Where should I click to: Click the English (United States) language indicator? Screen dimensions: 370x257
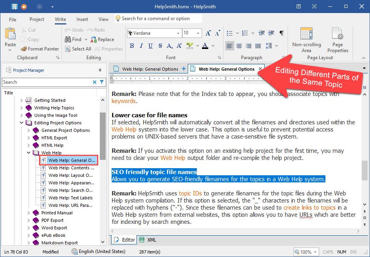tap(98, 251)
